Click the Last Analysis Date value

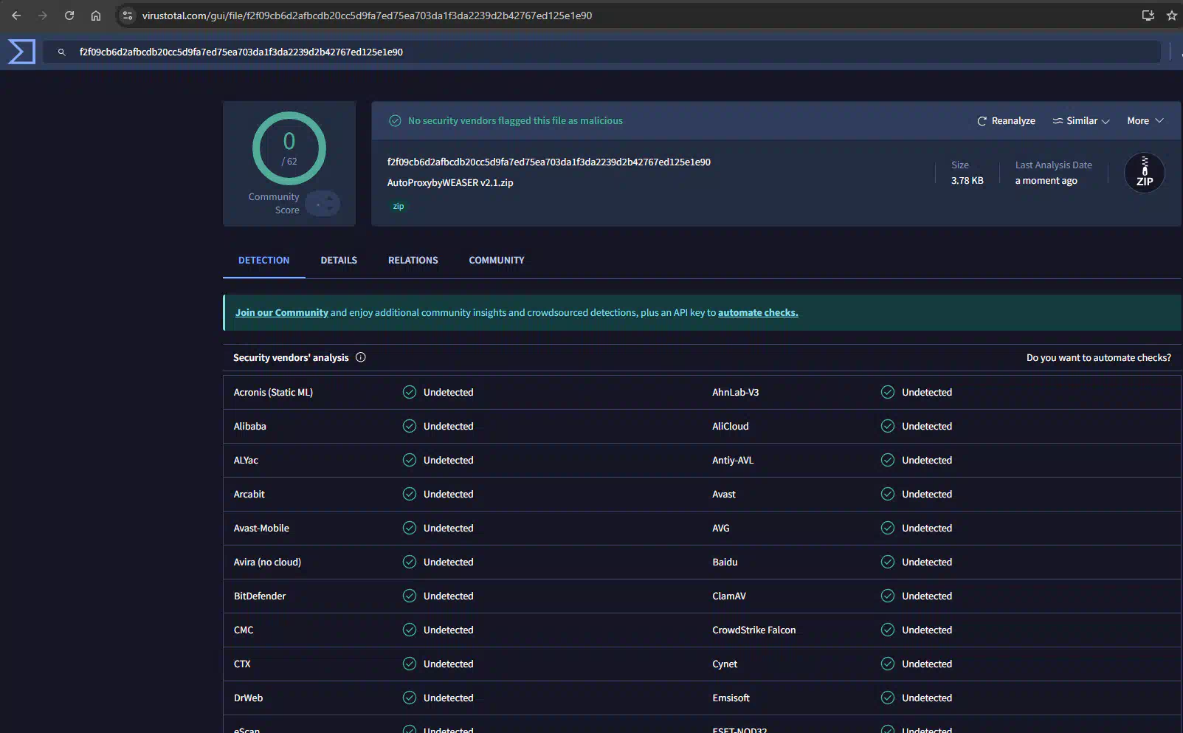(x=1046, y=181)
